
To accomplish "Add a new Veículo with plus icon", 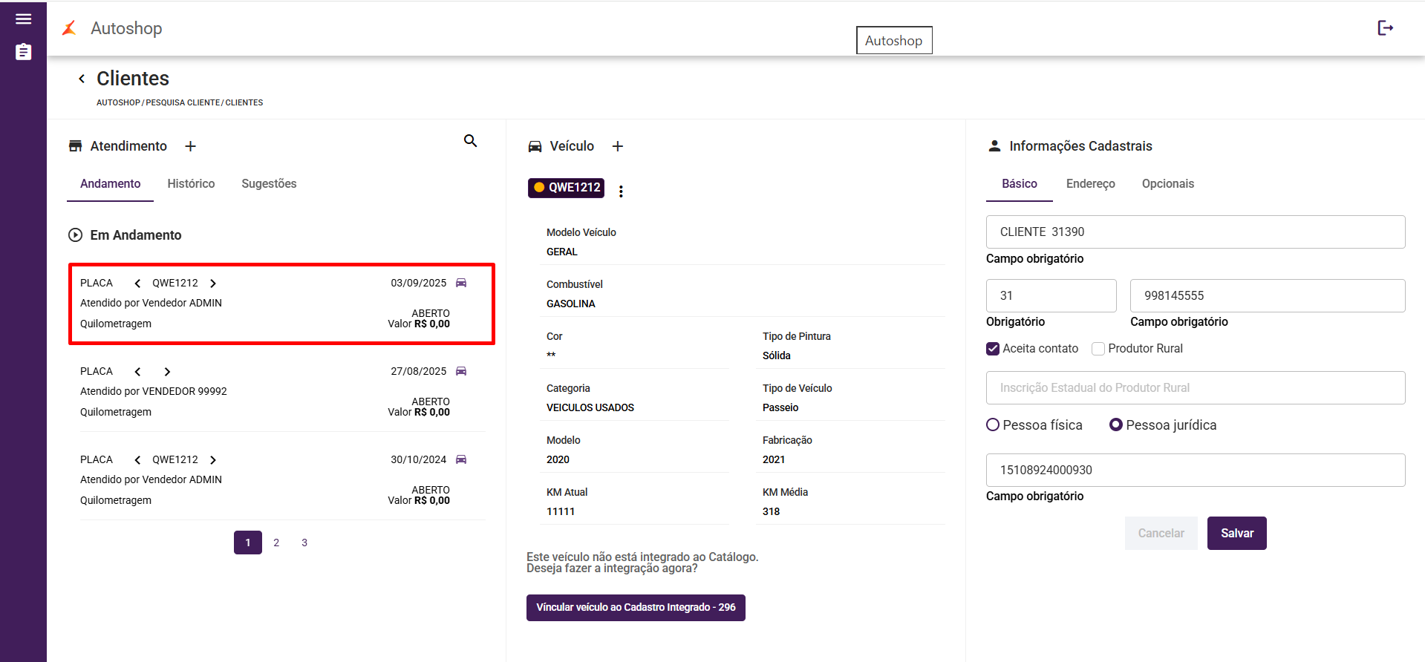I will tap(617, 146).
